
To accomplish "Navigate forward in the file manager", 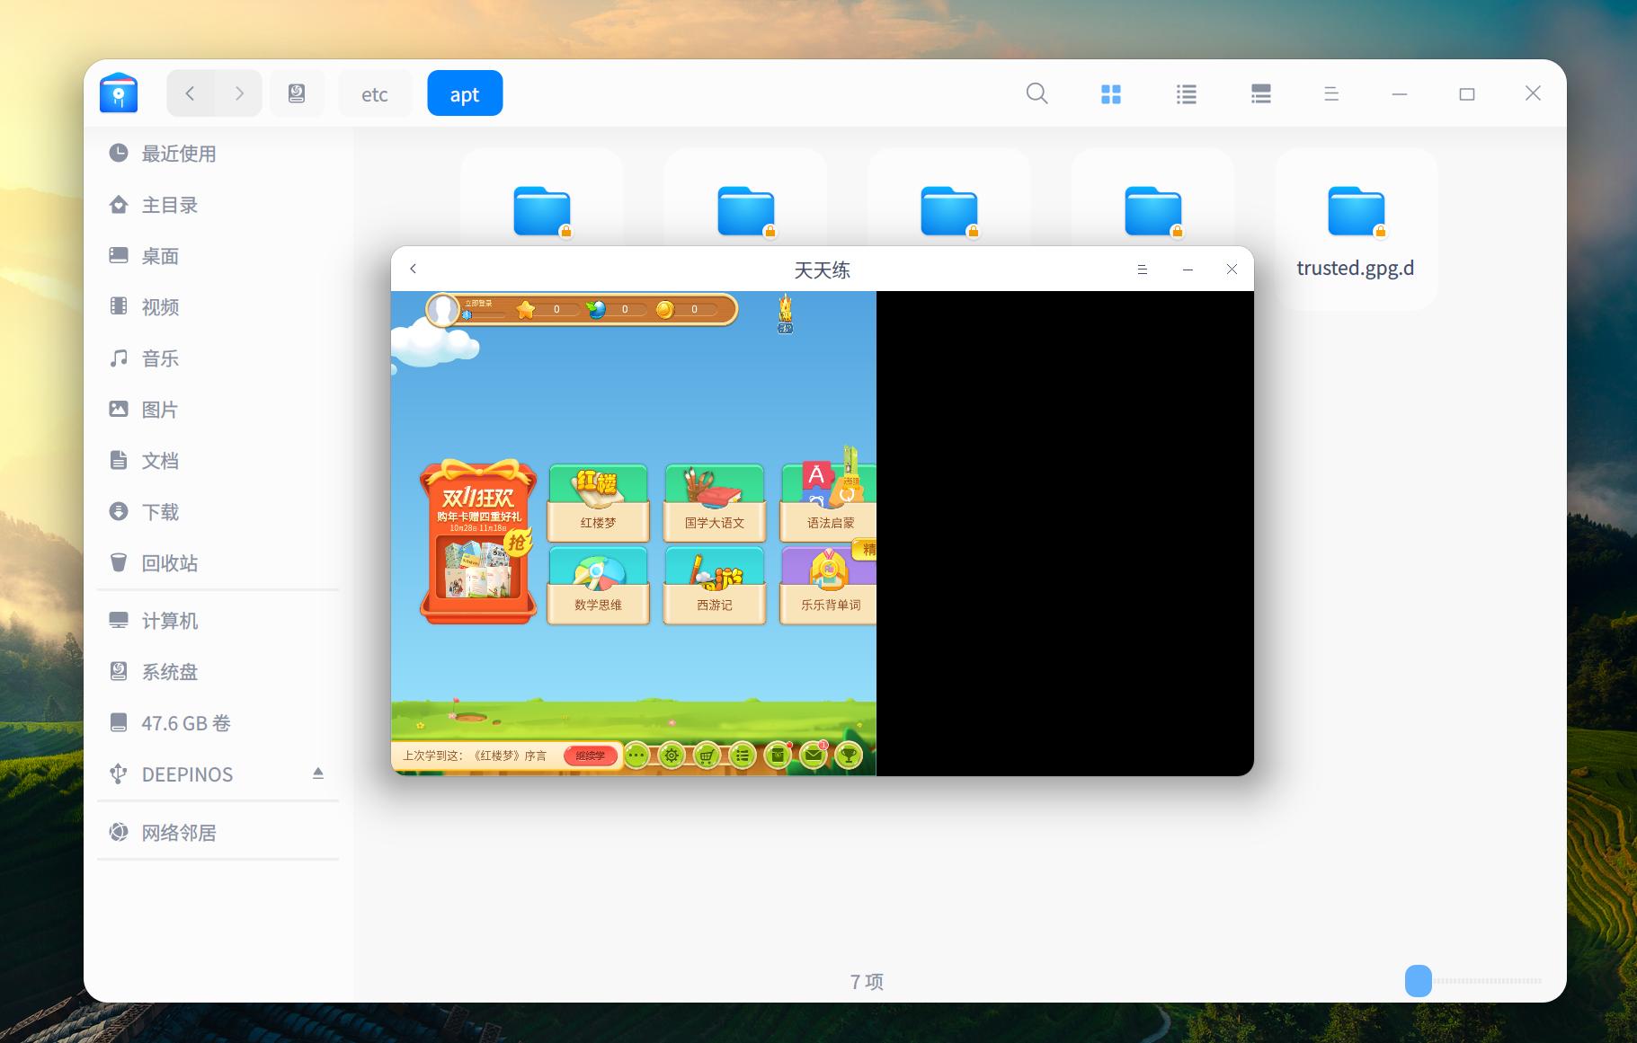I will pyautogui.click(x=238, y=93).
